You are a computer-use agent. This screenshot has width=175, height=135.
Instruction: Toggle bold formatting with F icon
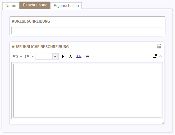pos(63,56)
